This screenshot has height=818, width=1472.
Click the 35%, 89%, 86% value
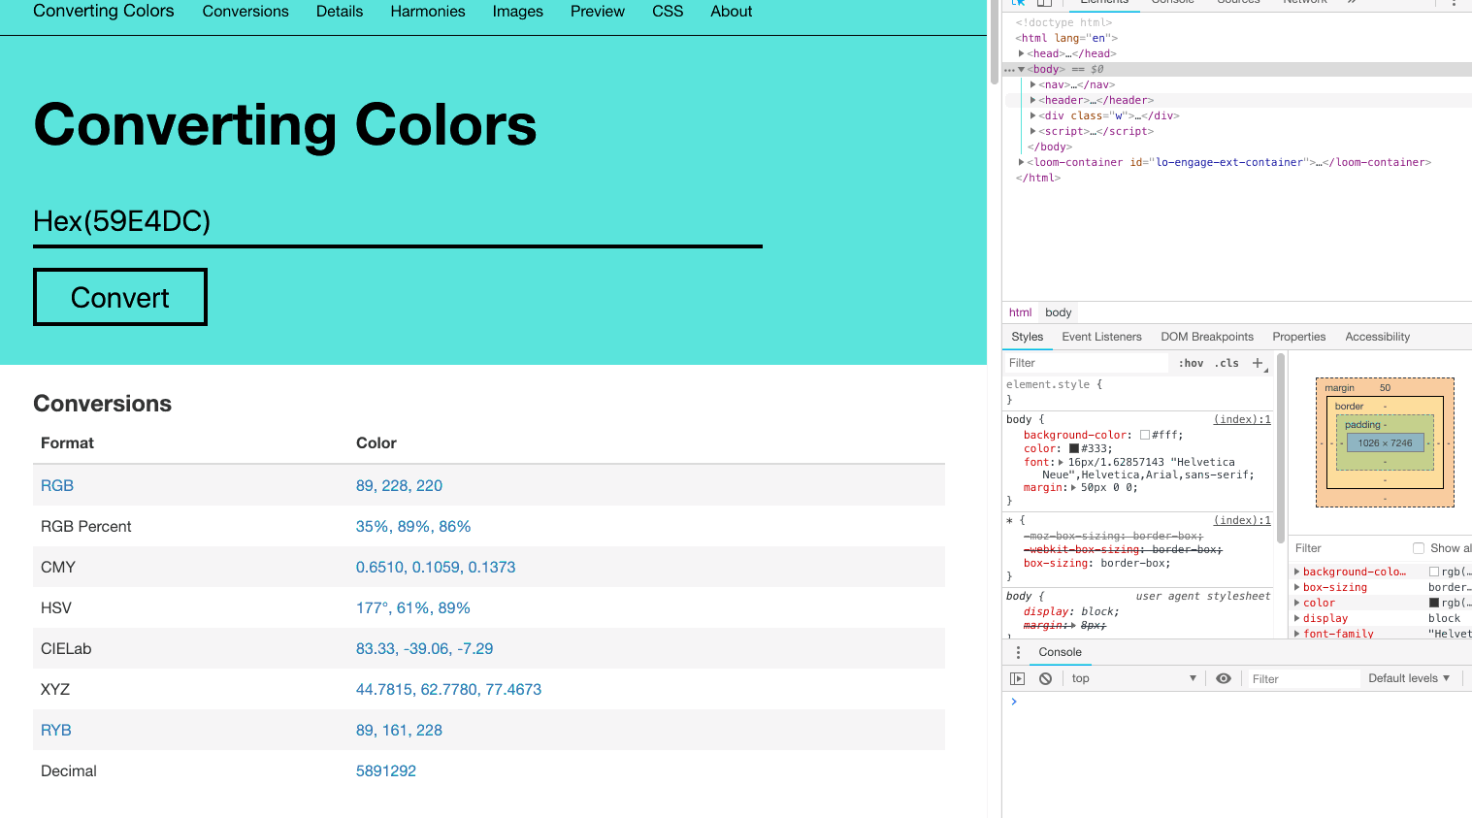click(x=413, y=526)
